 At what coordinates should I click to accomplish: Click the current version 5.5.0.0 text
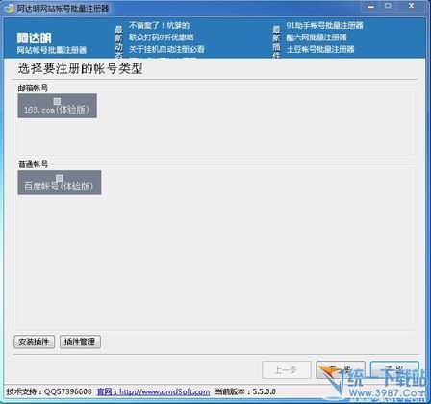(245, 391)
